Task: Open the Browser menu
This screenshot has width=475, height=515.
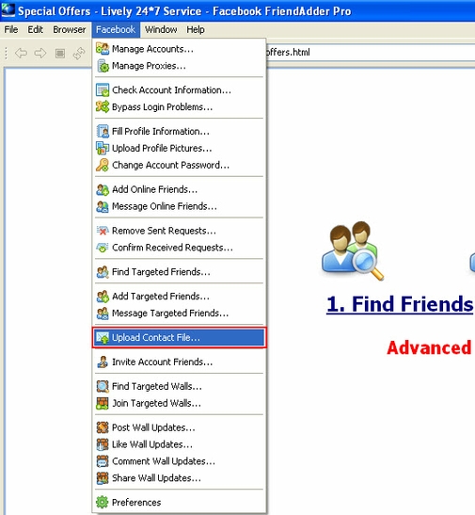Action: pos(70,29)
